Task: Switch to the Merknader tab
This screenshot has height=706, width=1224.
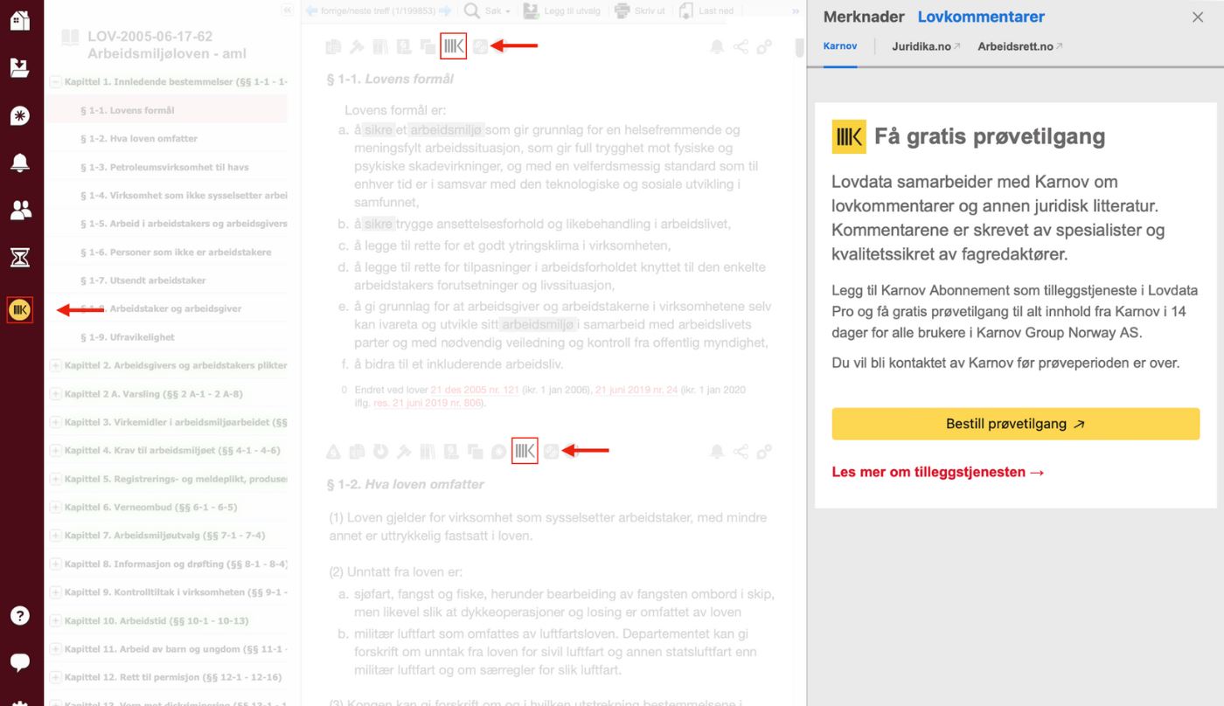Action: (x=864, y=17)
